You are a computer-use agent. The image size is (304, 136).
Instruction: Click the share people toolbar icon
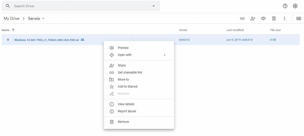(253, 19)
